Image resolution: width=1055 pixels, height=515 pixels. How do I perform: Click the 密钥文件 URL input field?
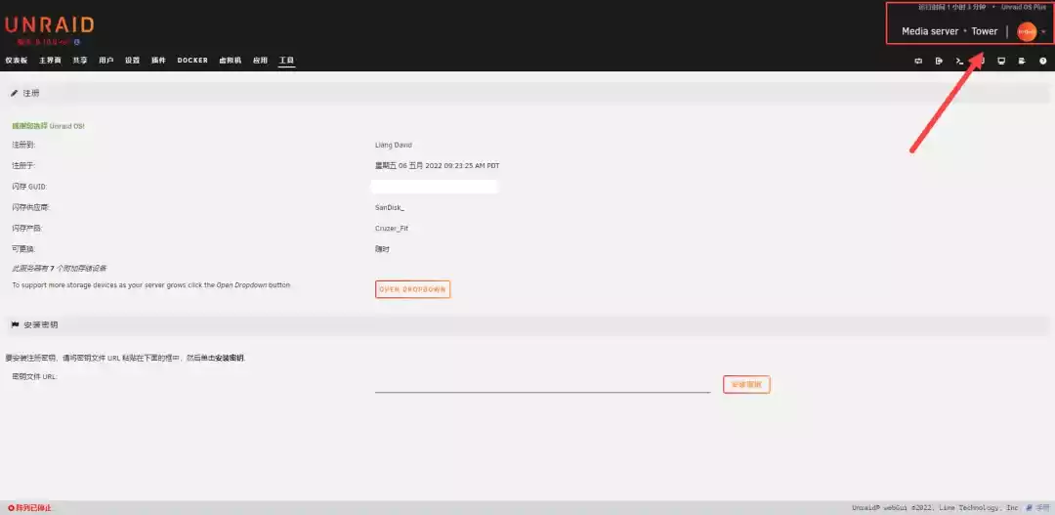[x=542, y=384]
